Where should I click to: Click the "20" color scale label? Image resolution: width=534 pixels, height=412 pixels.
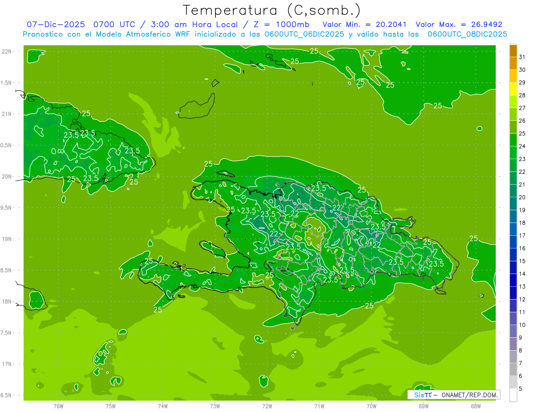pos(522,197)
